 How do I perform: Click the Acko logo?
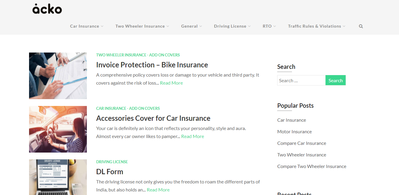pyautogui.click(x=47, y=9)
